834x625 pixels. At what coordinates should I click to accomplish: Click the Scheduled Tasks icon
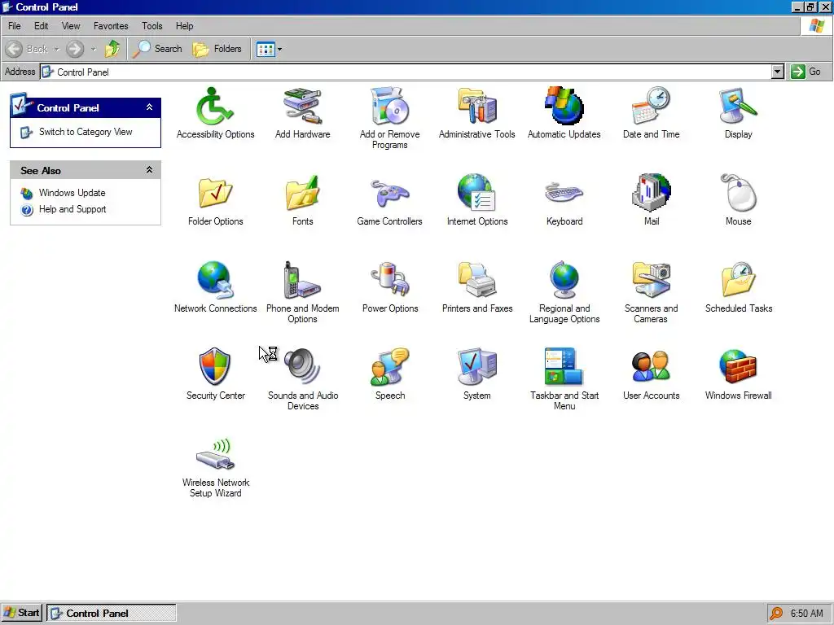pos(738,280)
